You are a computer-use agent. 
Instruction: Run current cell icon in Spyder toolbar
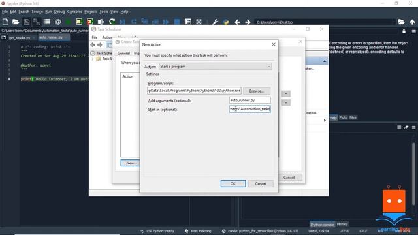pos(79,22)
